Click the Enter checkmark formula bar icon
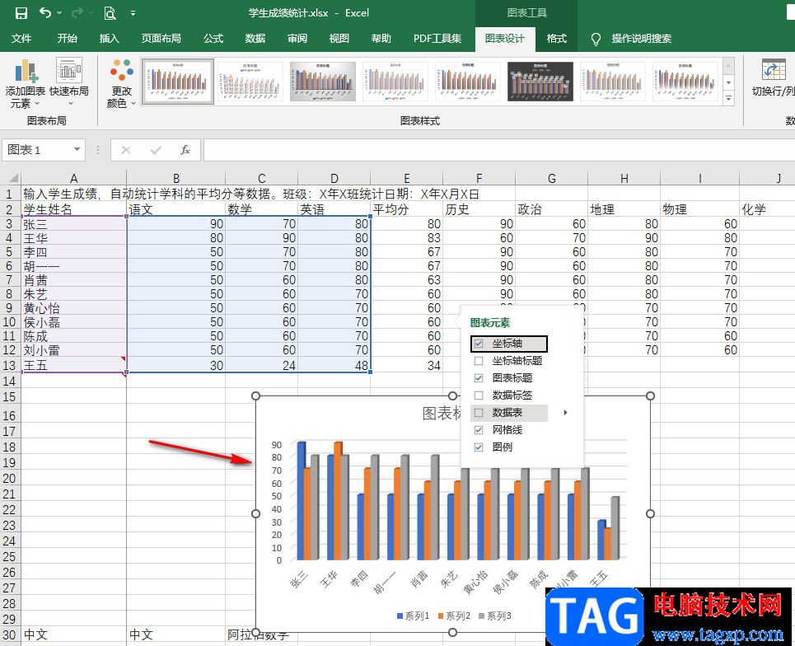795x646 pixels. [156, 150]
